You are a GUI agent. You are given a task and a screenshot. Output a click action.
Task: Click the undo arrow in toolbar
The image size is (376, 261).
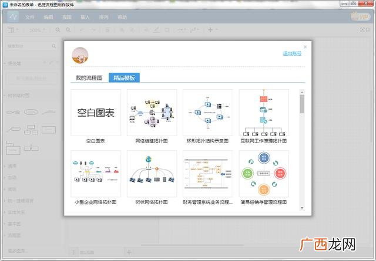point(82,30)
